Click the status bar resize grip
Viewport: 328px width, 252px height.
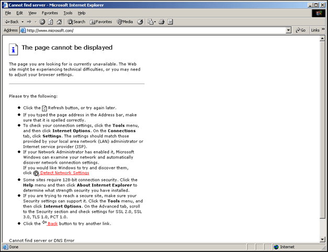pos(324,248)
